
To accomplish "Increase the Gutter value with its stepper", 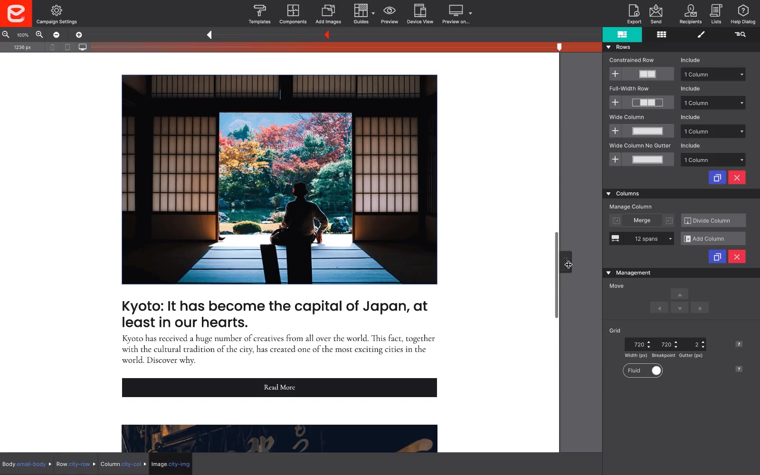I will [702, 342].
